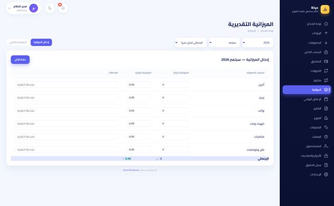The width and height of the screenshot is (334, 206).
Task: Click the 'نقل ومواصلات' category name
Action: tap(255, 150)
